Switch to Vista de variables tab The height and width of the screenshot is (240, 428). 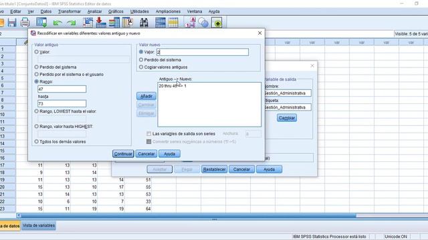point(39,225)
